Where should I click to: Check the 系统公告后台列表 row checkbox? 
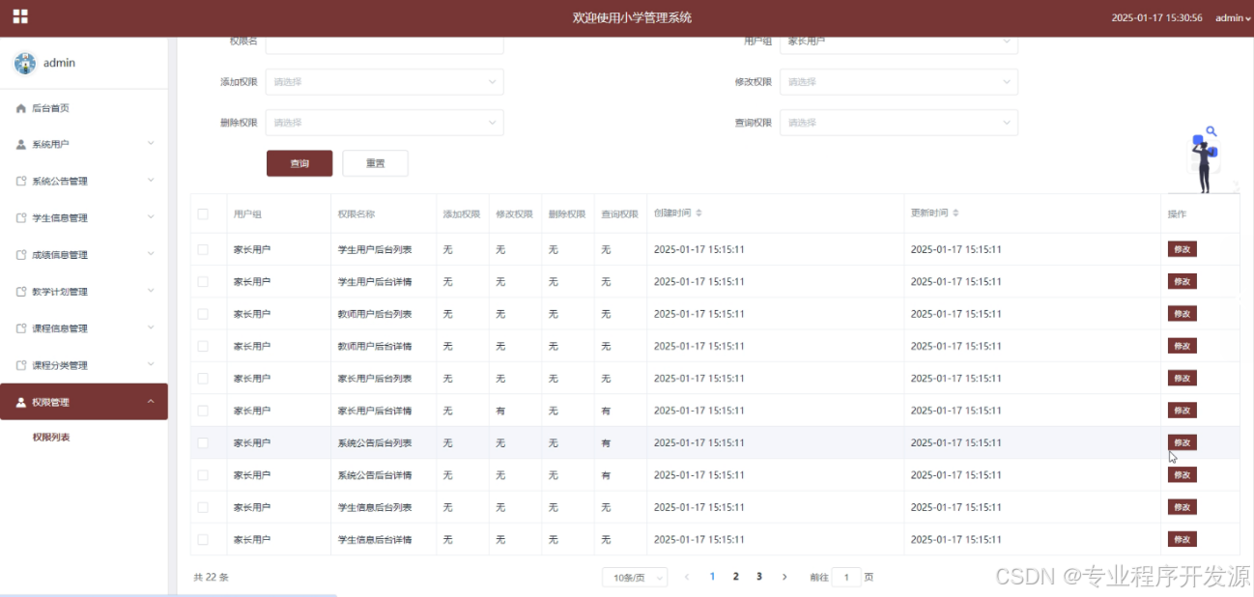point(203,442)
